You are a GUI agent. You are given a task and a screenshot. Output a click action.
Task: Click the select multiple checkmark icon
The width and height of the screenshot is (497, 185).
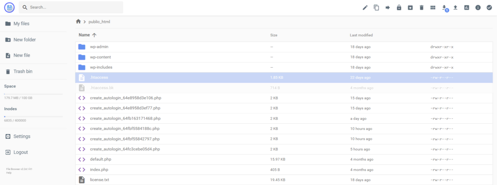[x=489, y=8]
